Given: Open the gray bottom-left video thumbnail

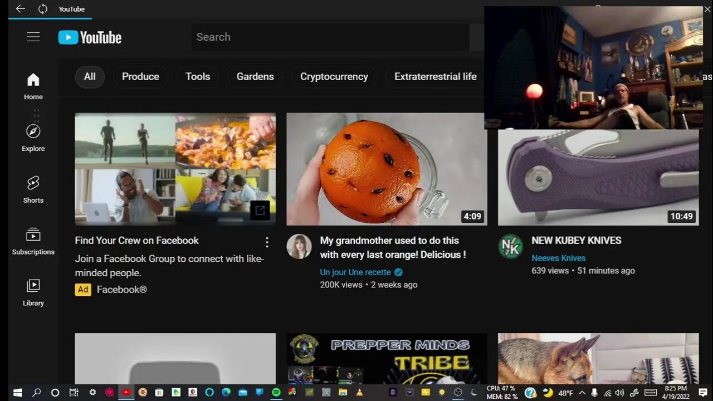Looking at the screenshot, I should click(175, 359).
